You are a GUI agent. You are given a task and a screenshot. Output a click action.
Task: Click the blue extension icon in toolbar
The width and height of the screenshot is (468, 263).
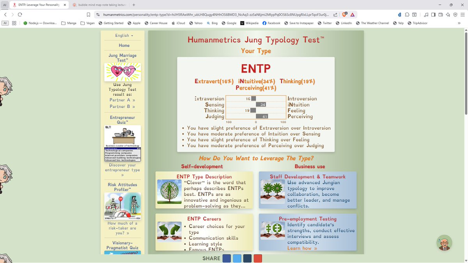point(400,14)
